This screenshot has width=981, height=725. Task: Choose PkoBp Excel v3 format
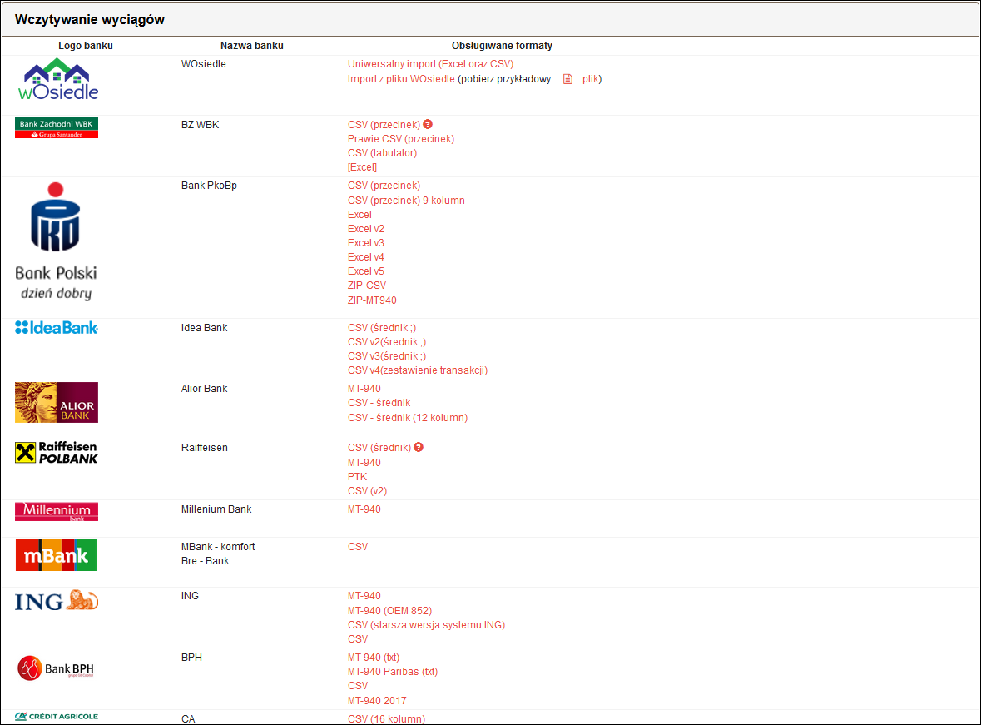[366, 243]
